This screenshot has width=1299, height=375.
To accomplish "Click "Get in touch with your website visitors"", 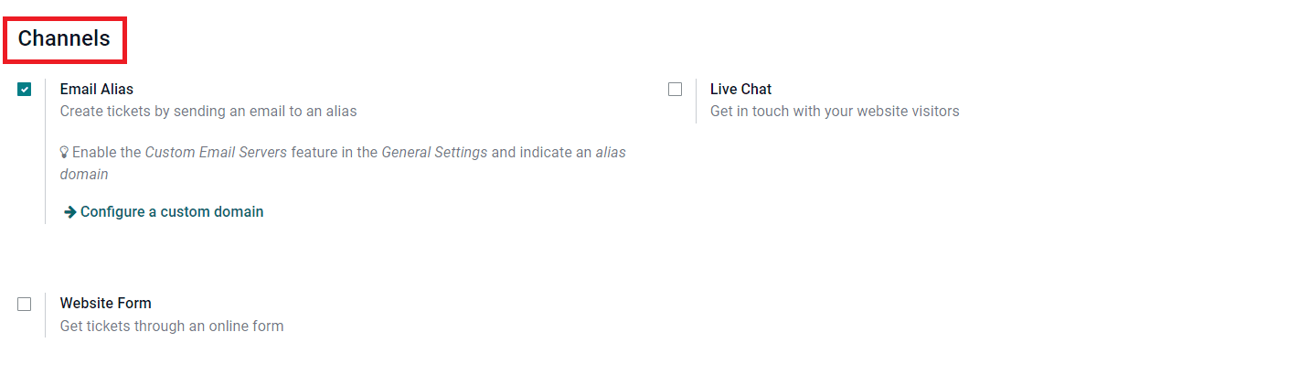I will click(835, 112).
